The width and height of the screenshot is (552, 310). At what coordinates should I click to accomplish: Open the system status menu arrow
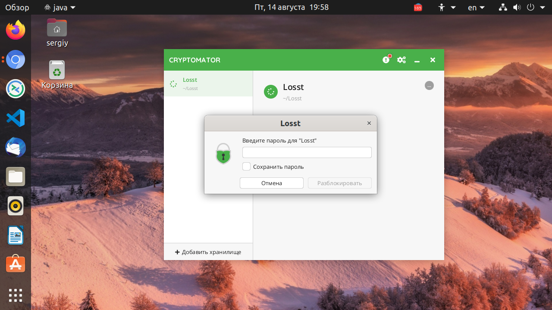[x=542, y=7]
